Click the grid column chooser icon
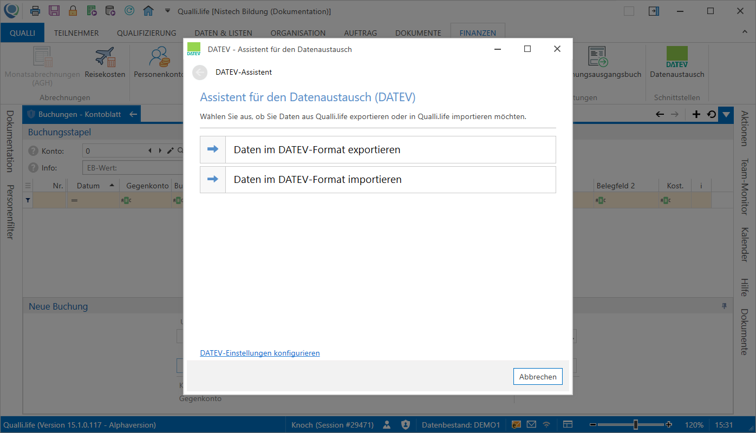 point(28,186)
